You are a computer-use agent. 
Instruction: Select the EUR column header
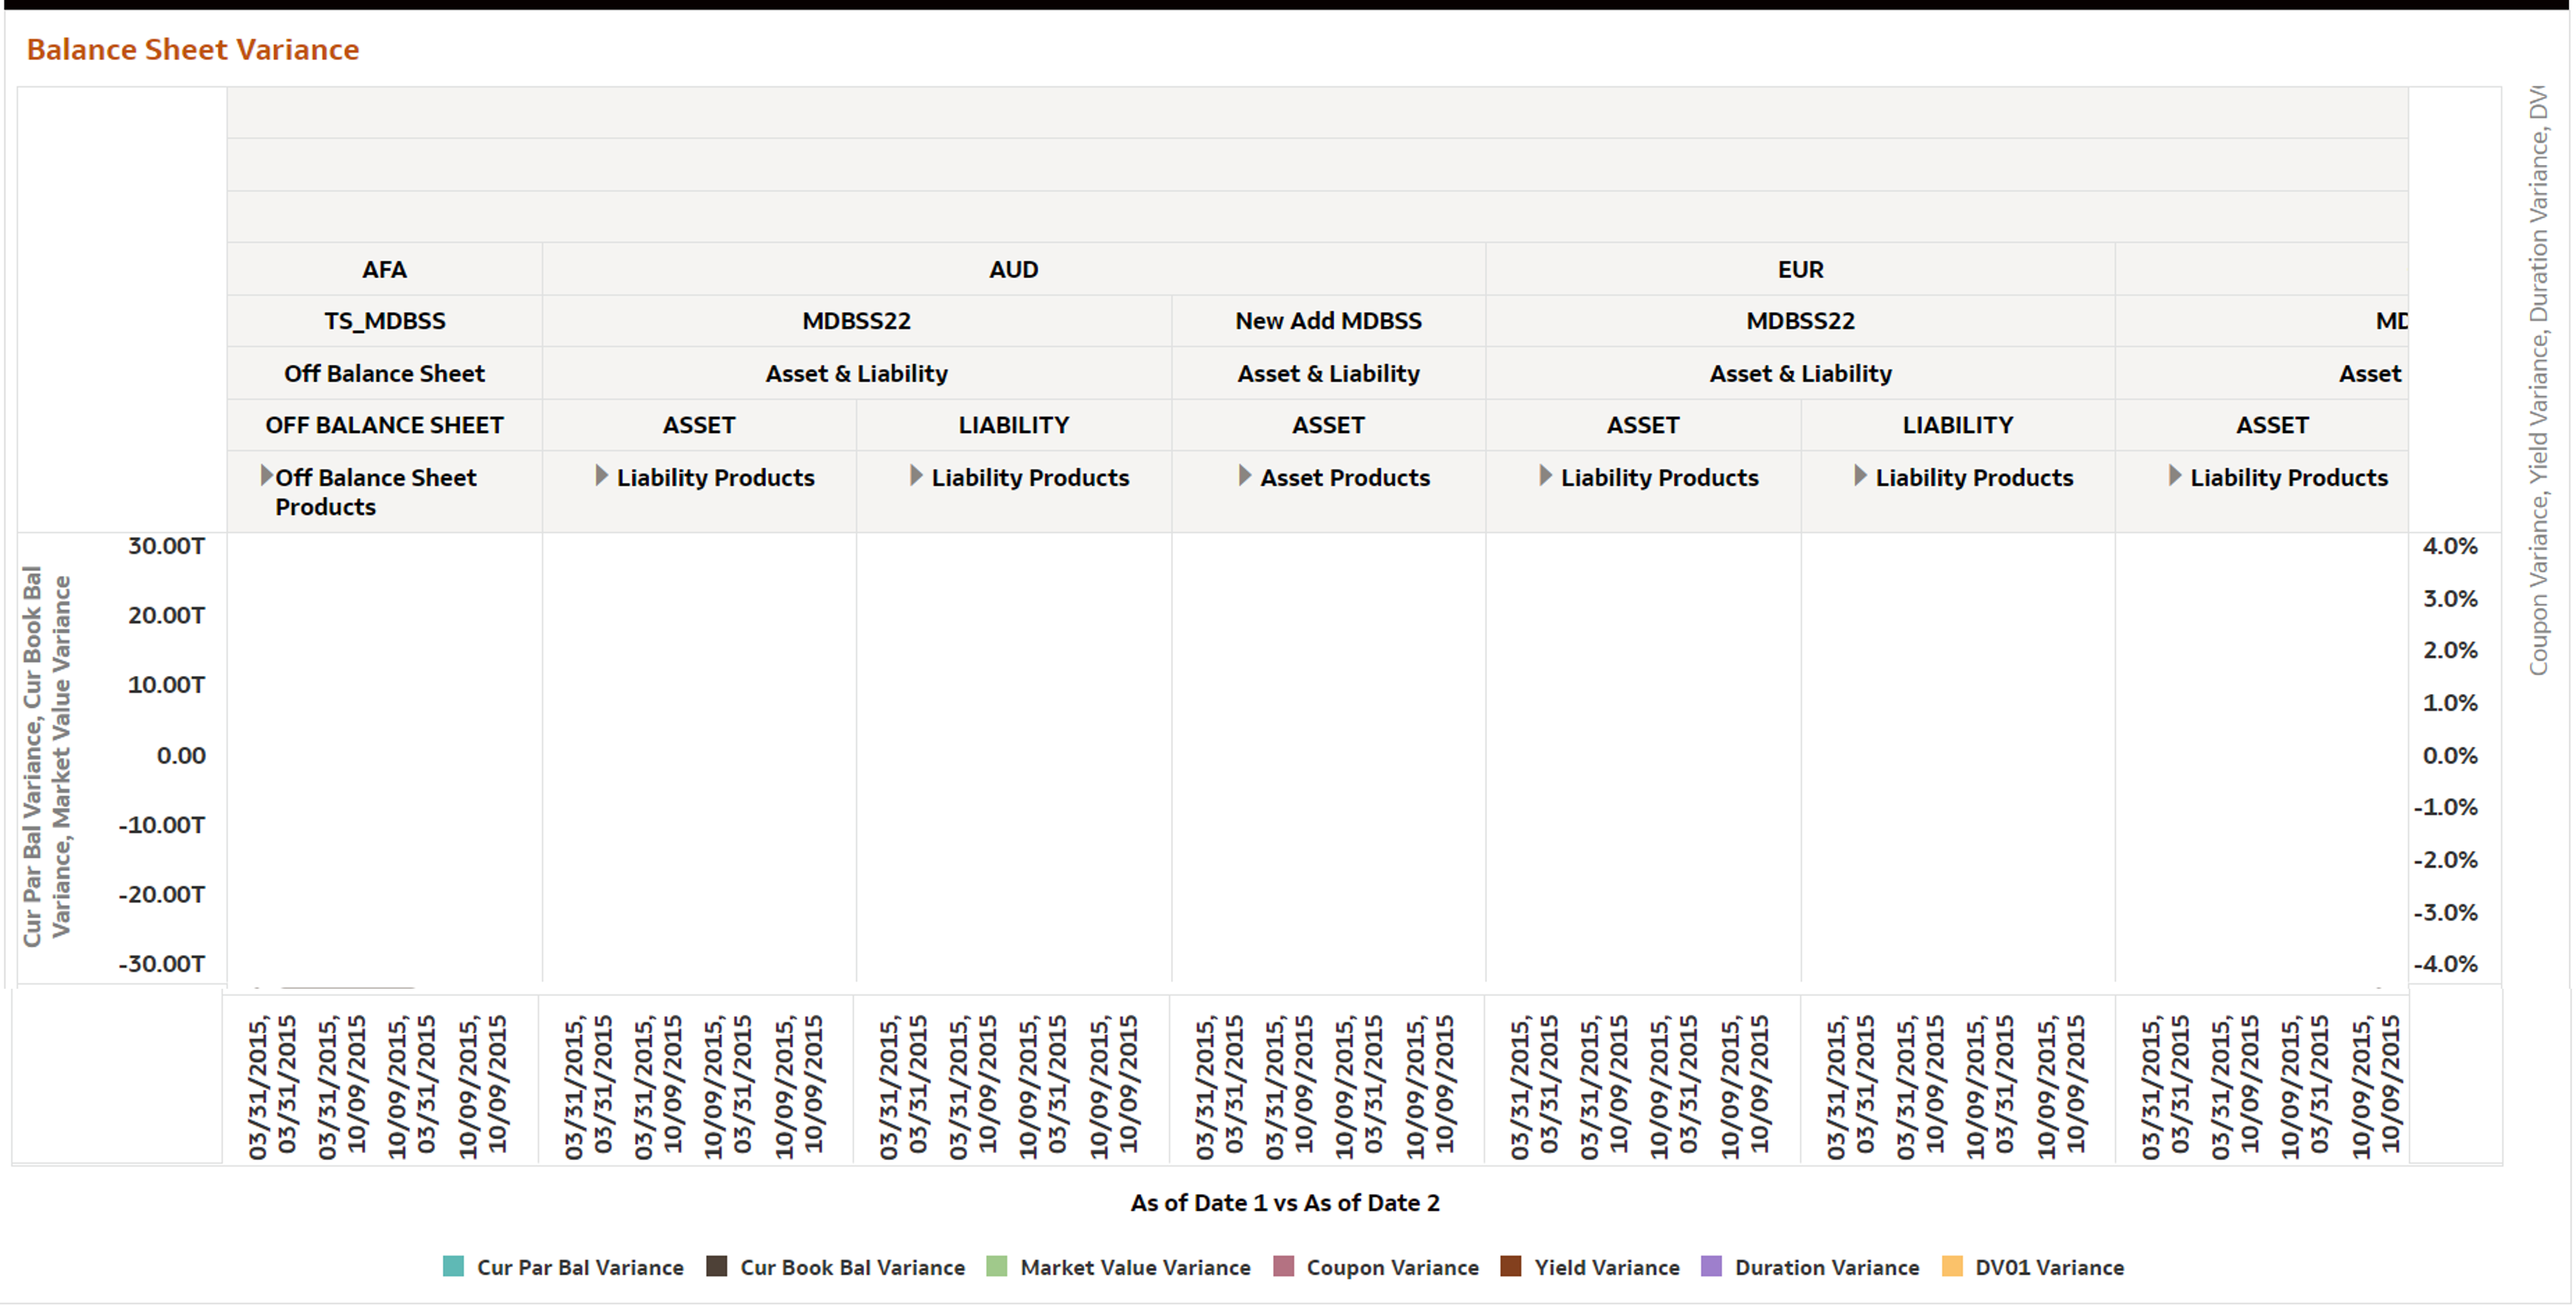click(x=1798, y=269)
